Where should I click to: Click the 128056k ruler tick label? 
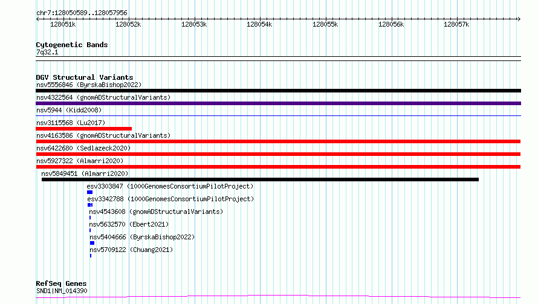pos(391,24)
